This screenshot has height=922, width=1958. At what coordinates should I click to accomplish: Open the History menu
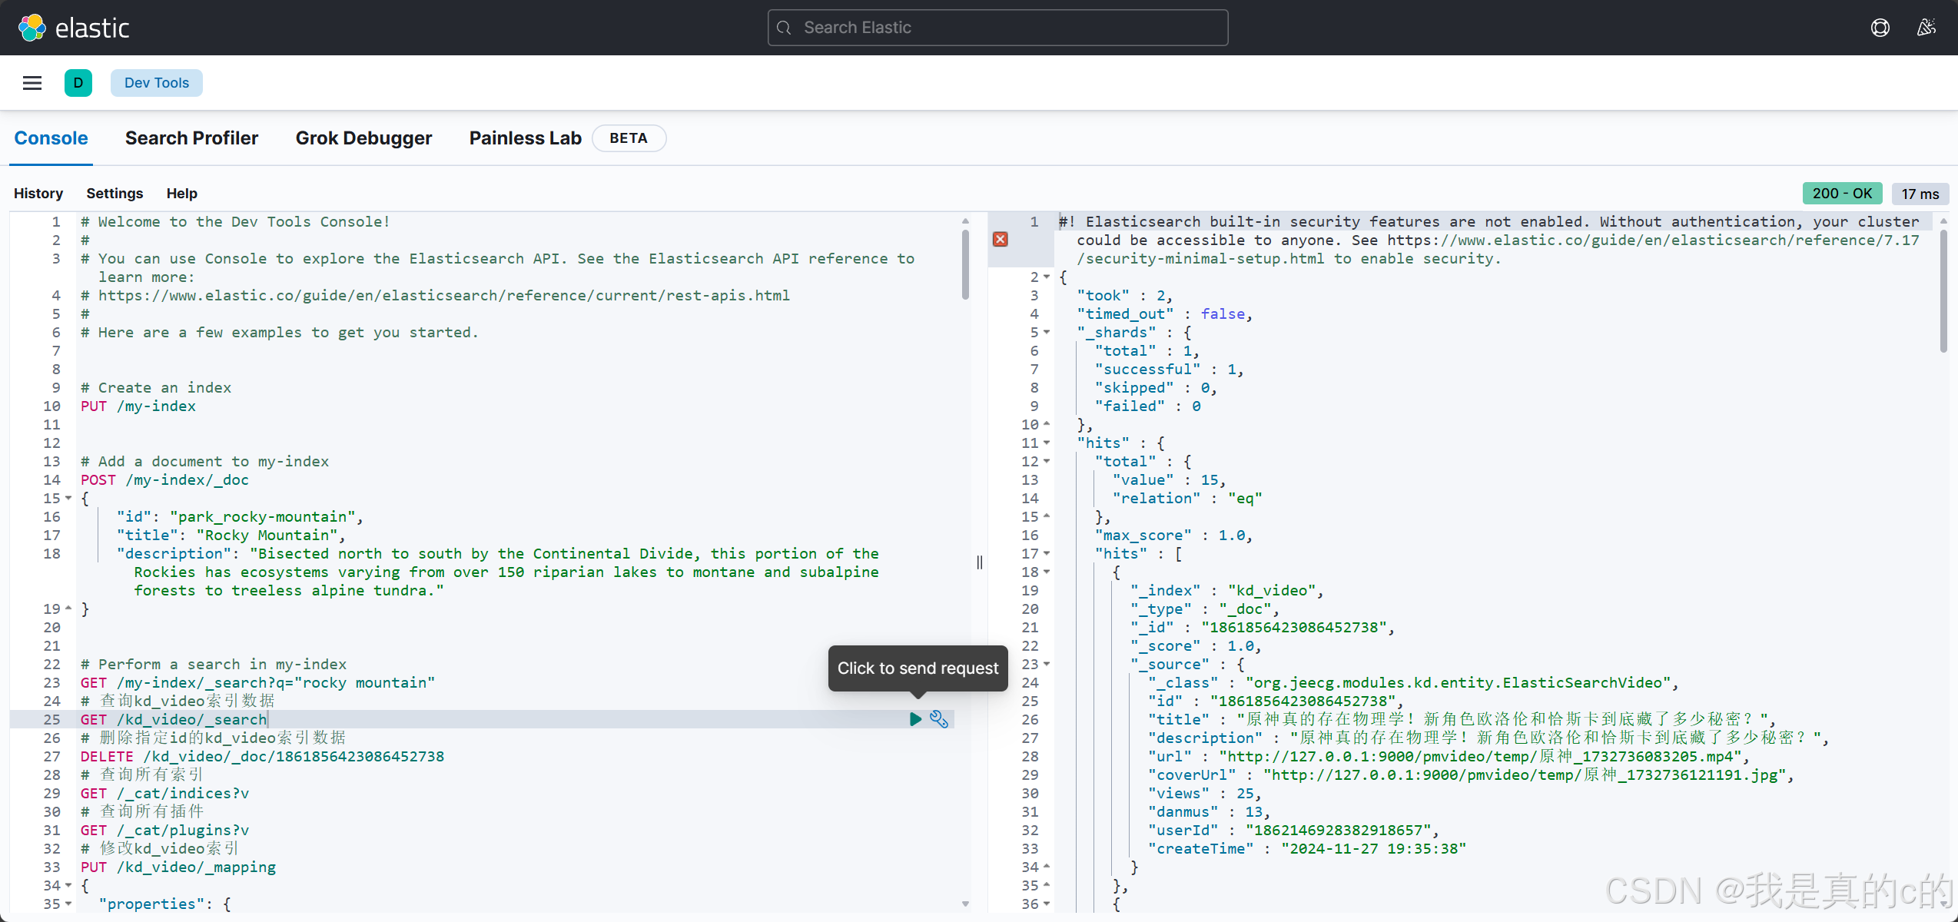38,194
